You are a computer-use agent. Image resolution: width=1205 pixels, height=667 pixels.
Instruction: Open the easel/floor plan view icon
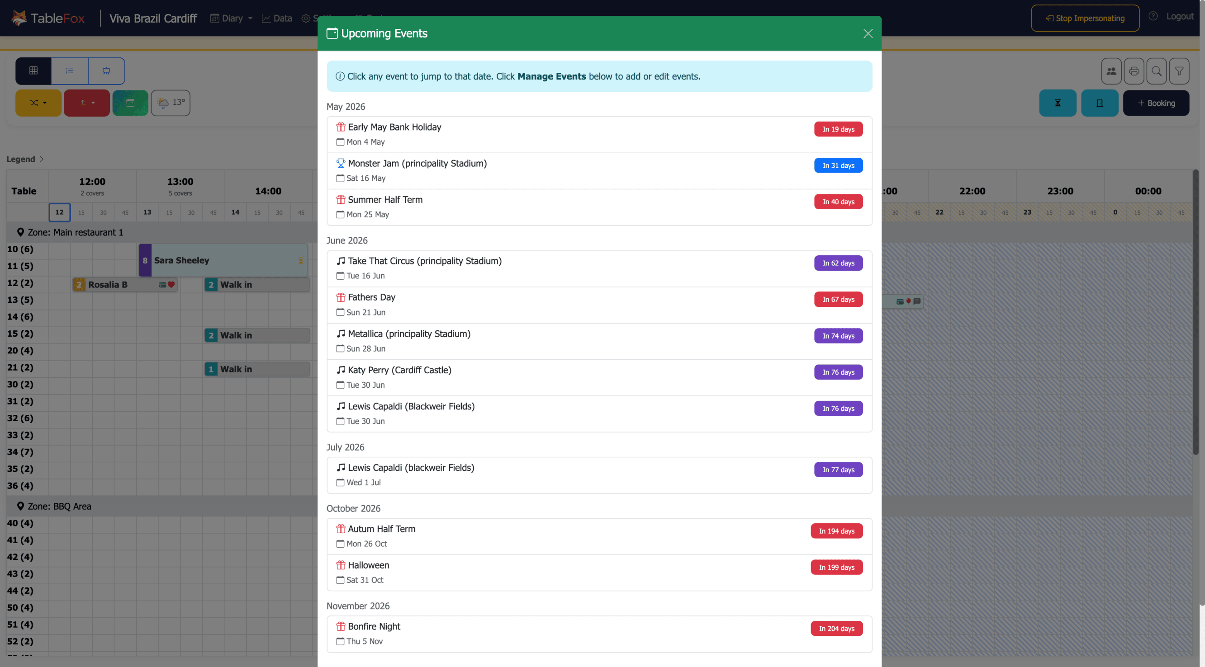click(106, 70)
